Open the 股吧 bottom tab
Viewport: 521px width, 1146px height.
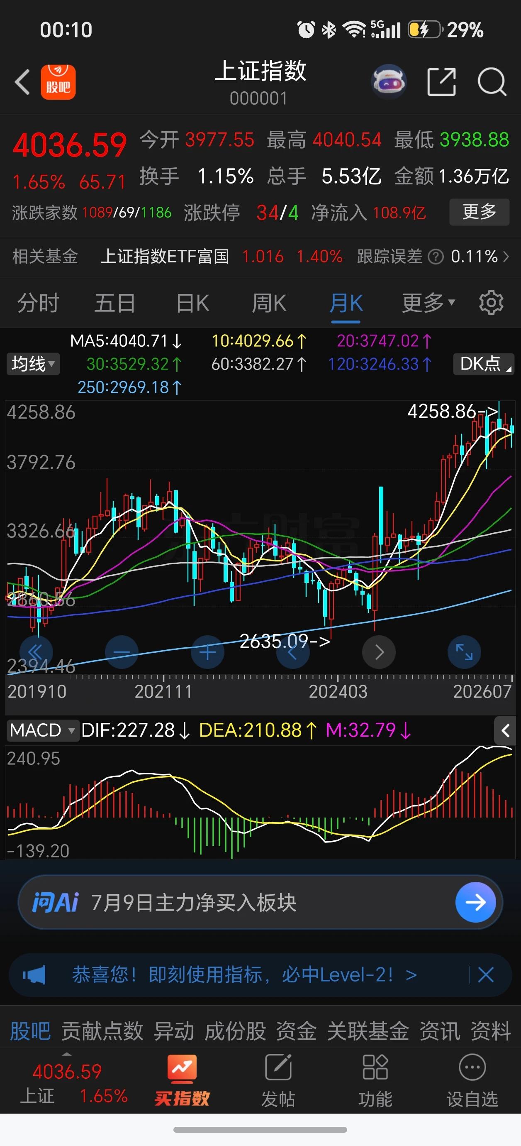pyautogui.click(x=30, y=1031)
